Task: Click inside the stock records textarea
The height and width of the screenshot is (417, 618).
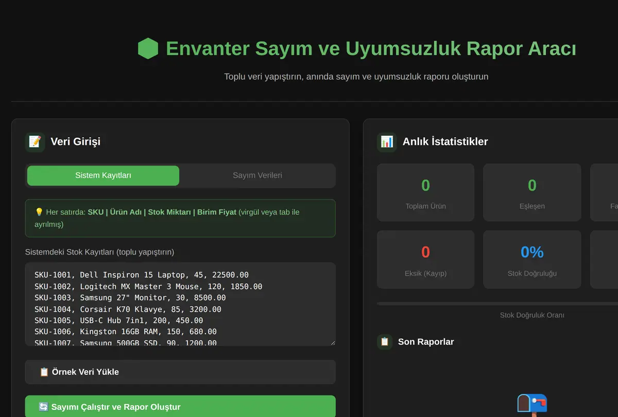Action: [x=180, y=304]
